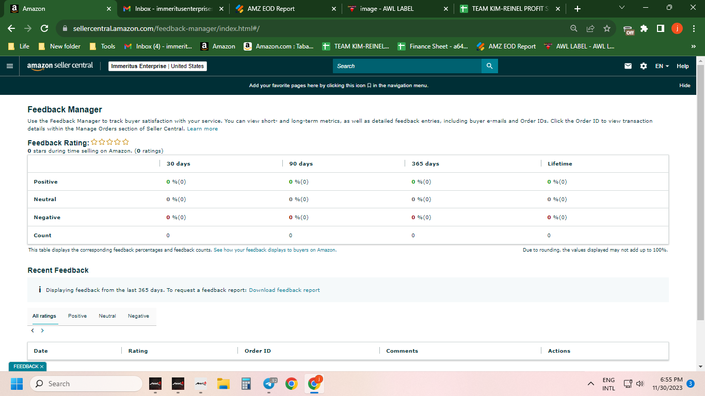Switch to TEAM KIM-REINEL PROFIT browser tab
The height and width of the screenshot is (396, 705).
[509, 9]
